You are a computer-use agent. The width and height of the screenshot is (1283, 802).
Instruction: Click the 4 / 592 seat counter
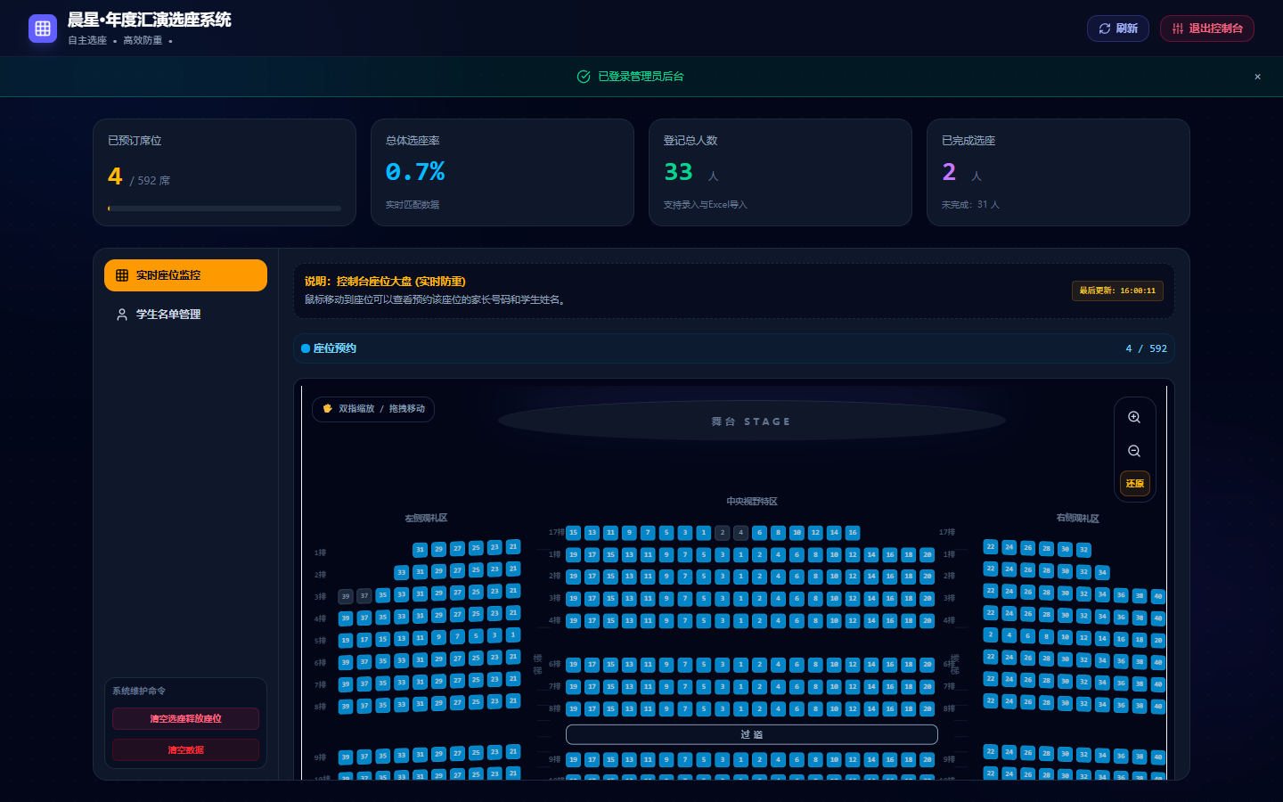click(x=1146, y=348)
